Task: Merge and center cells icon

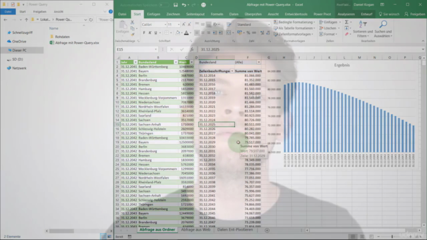Action: [229, 33]
